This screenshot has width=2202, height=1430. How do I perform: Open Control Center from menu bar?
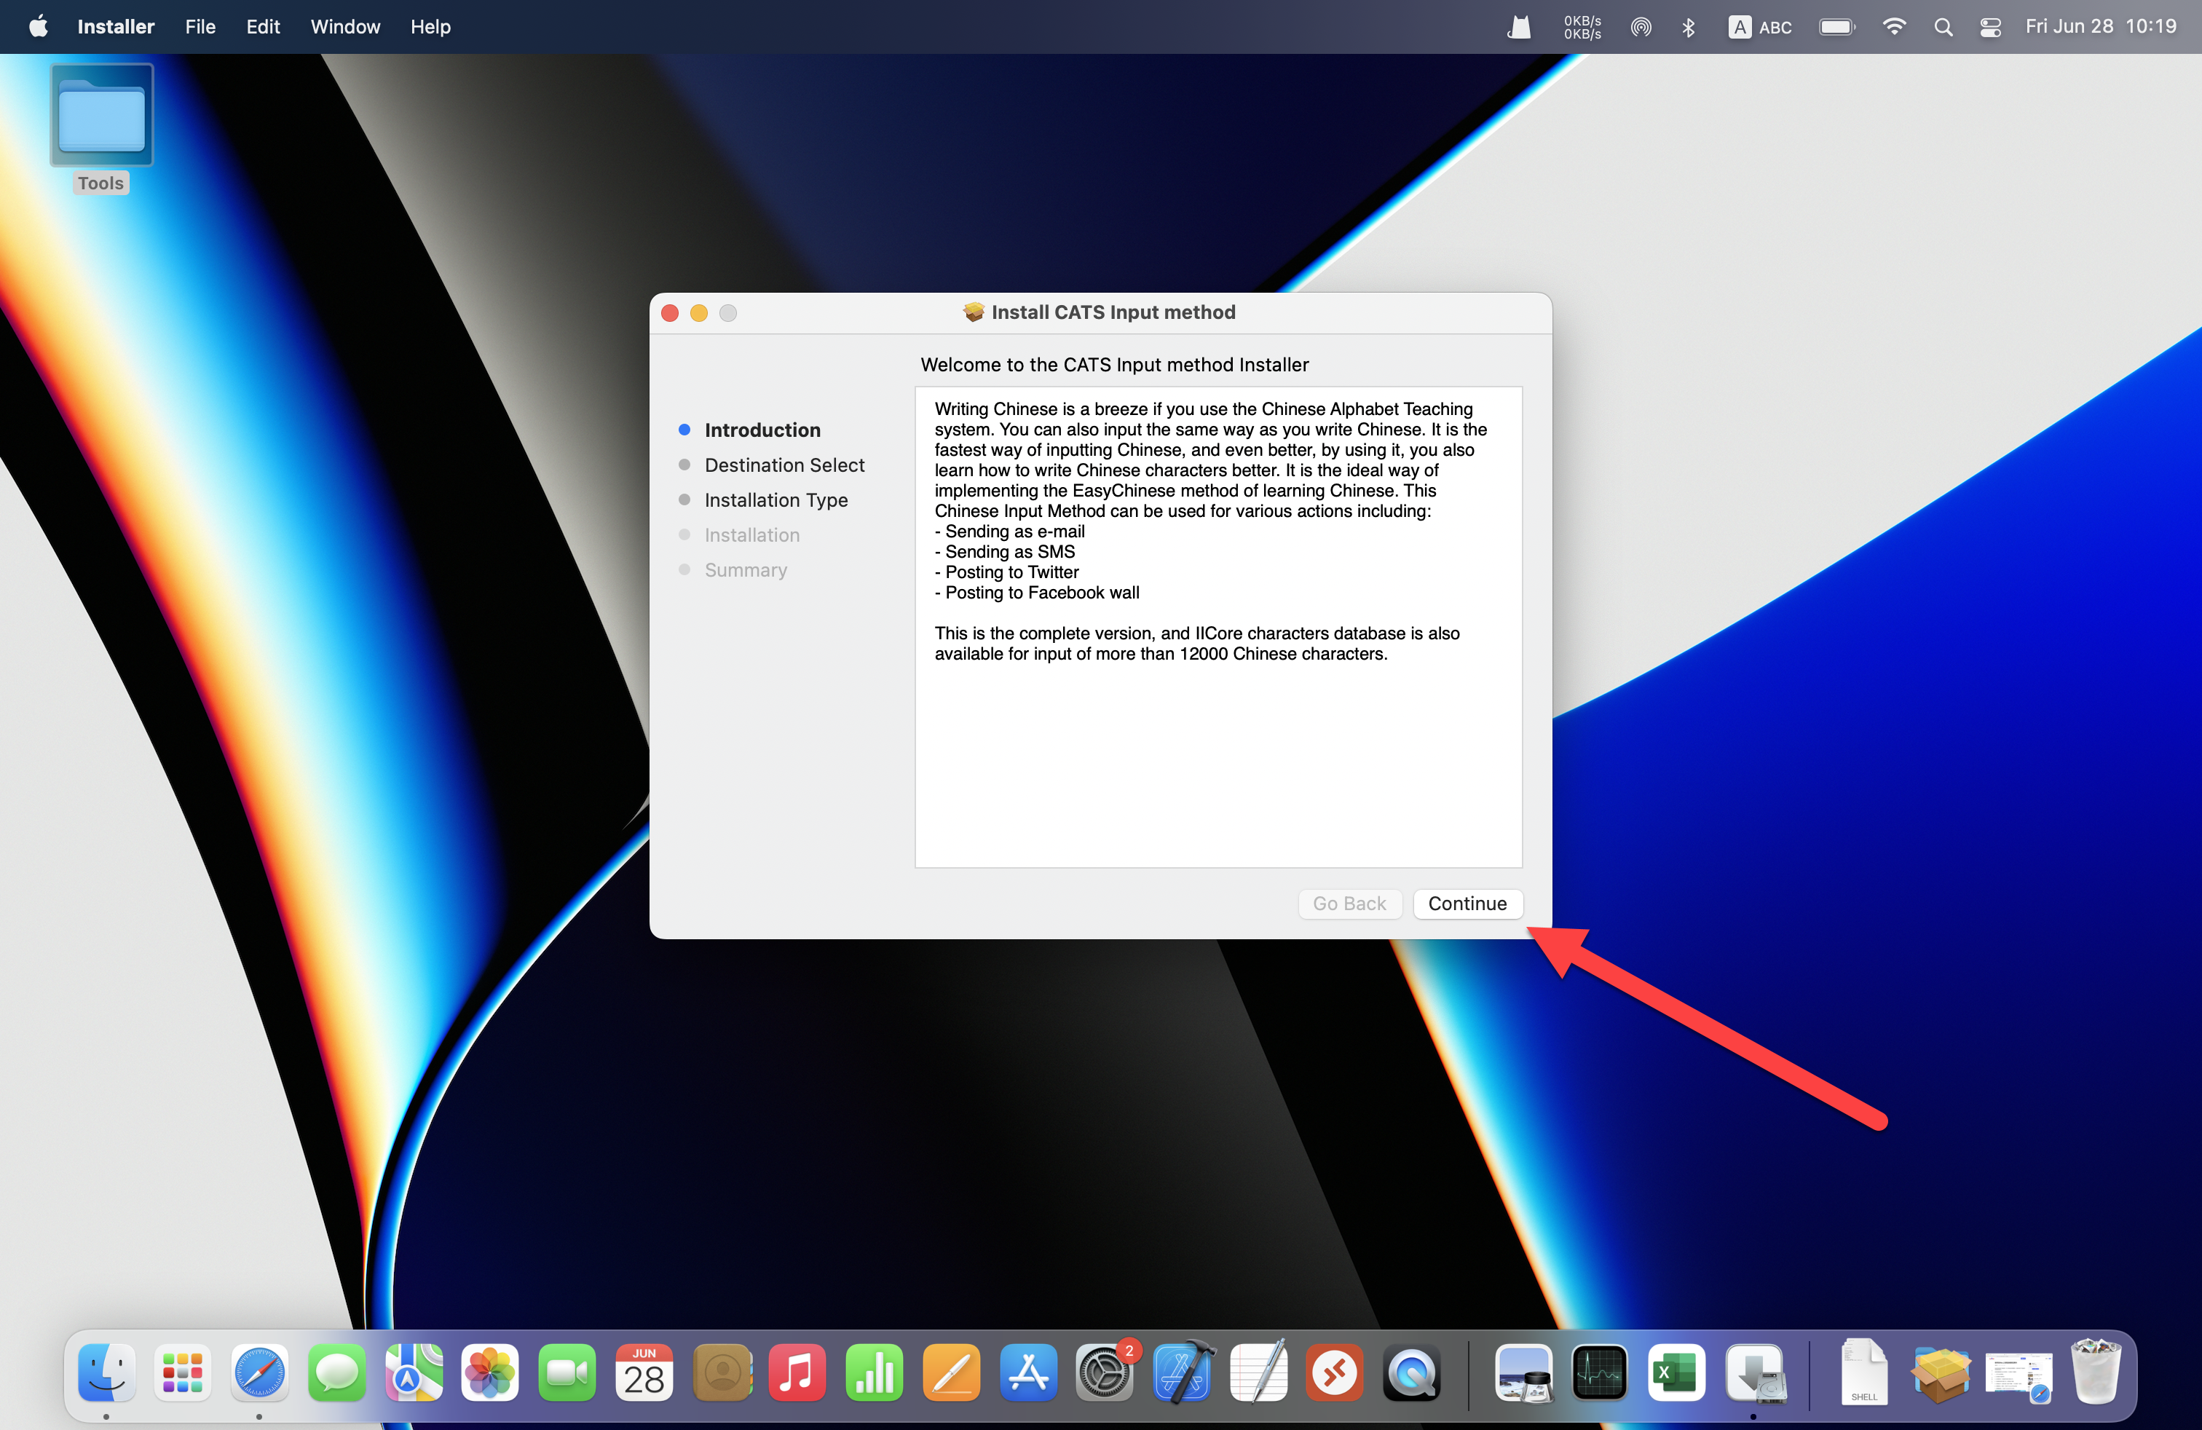tap(1990, 27)
